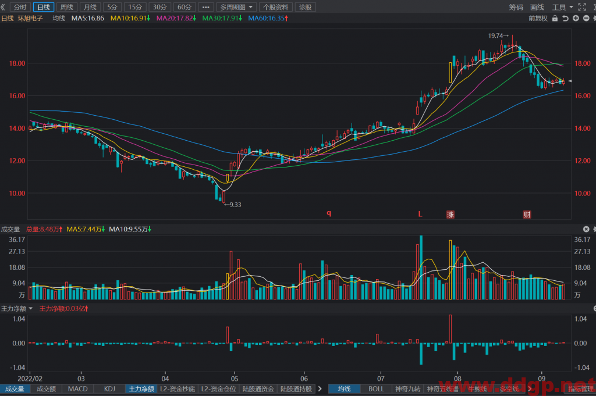
Task: Switch to the 15分 period
Action: (135, 7)
